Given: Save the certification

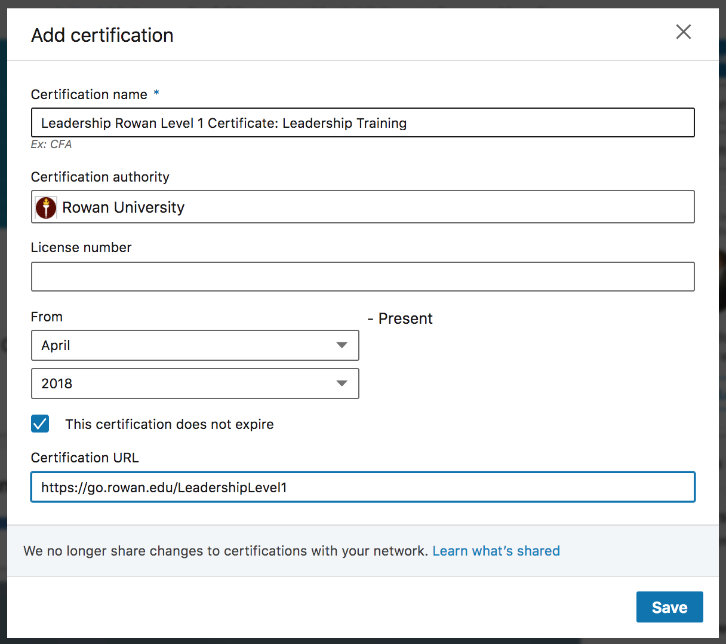Looking at the screenshot, I should [669, 607].
